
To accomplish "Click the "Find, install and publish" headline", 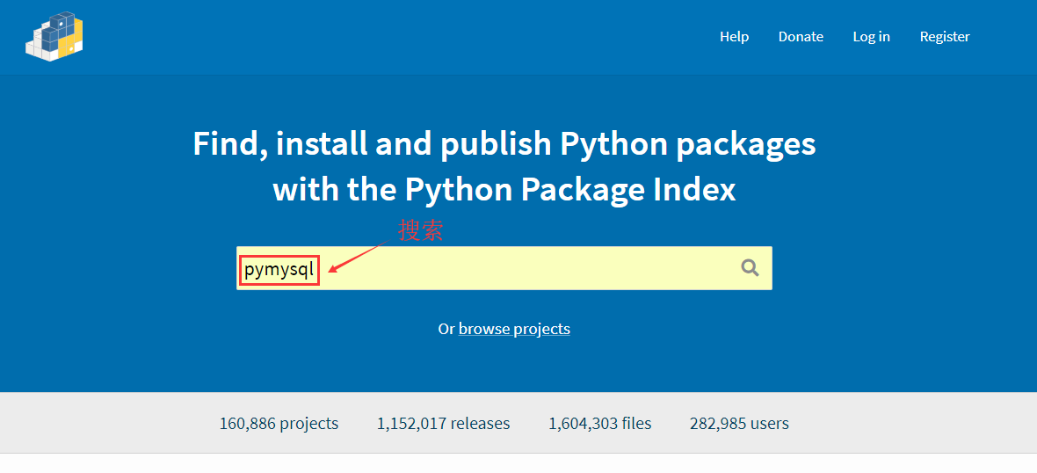I will (504, 143).
